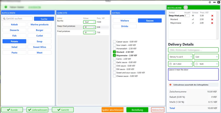
Task: Click the delivery note text box
Action: [193, 74]
